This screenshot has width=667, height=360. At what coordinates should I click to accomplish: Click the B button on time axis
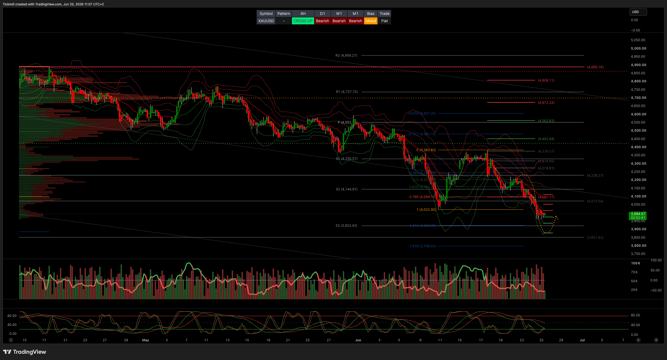tap(656, 340)
